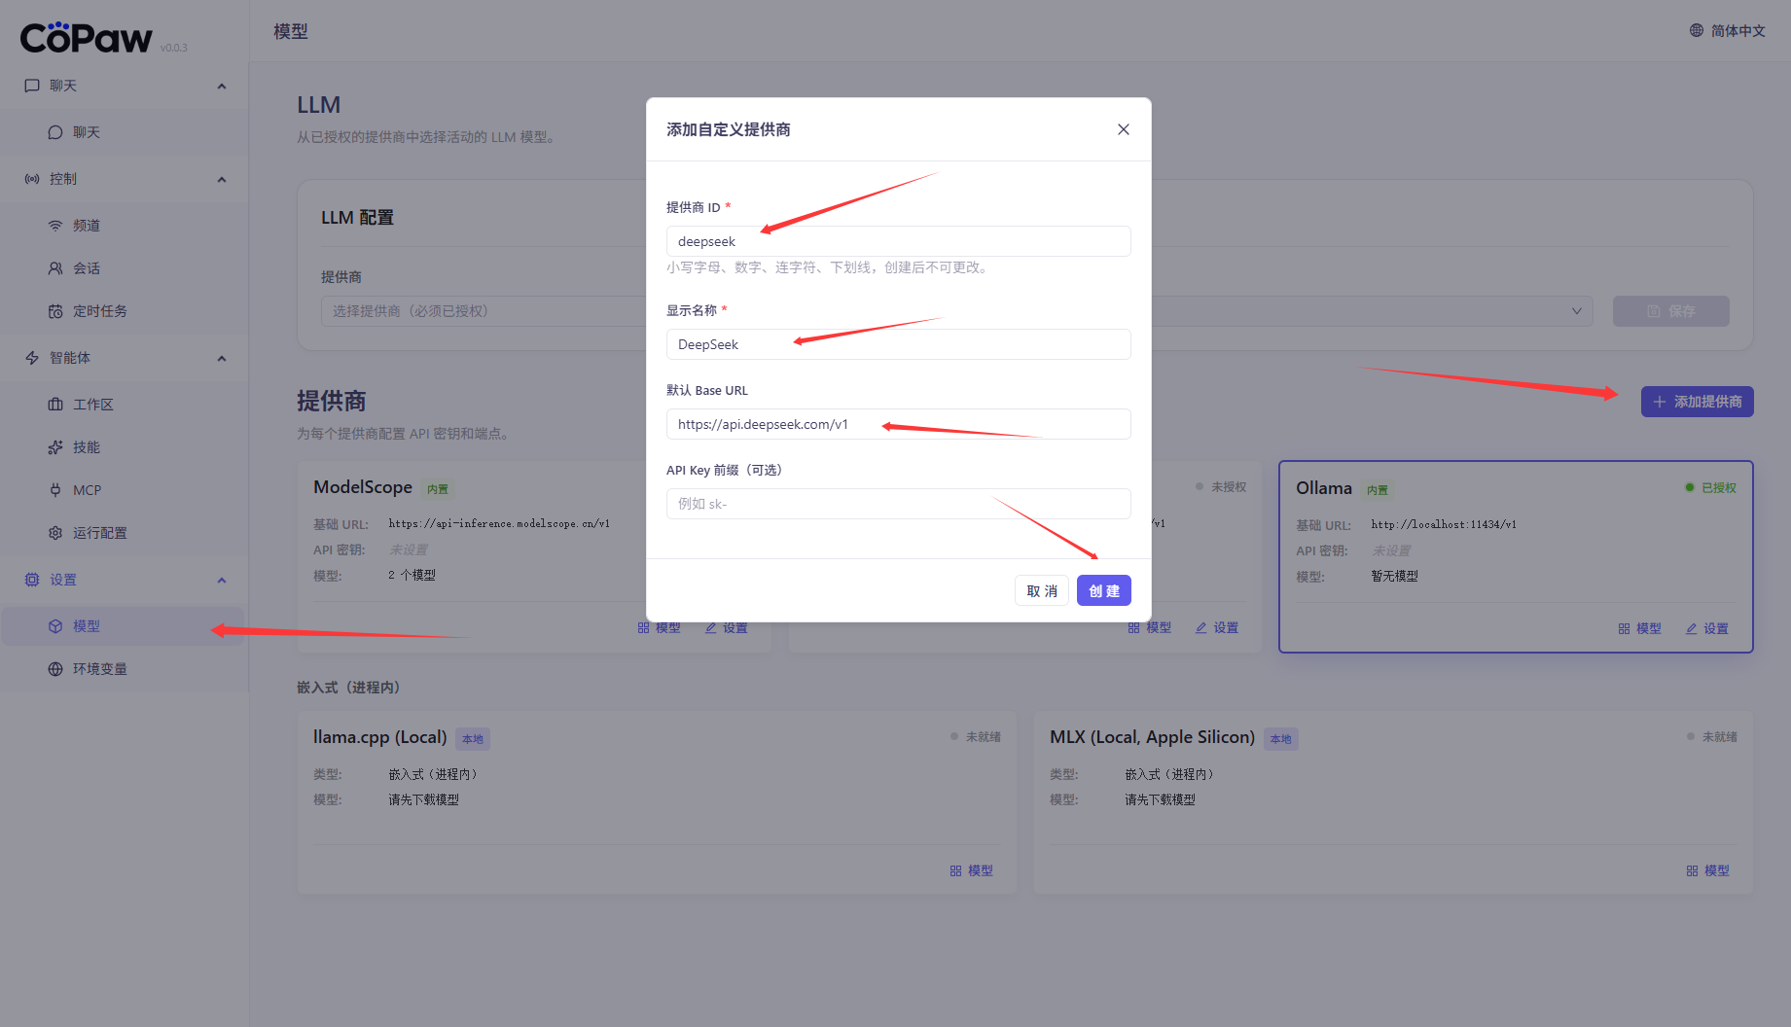Collapse the 控制 sidebar section
The width and height of the screenshot is (1791, 1027).
221,180
